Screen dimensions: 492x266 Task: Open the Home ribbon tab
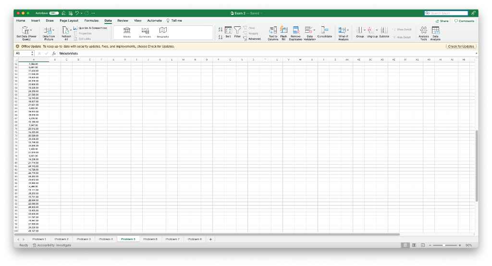21,21
